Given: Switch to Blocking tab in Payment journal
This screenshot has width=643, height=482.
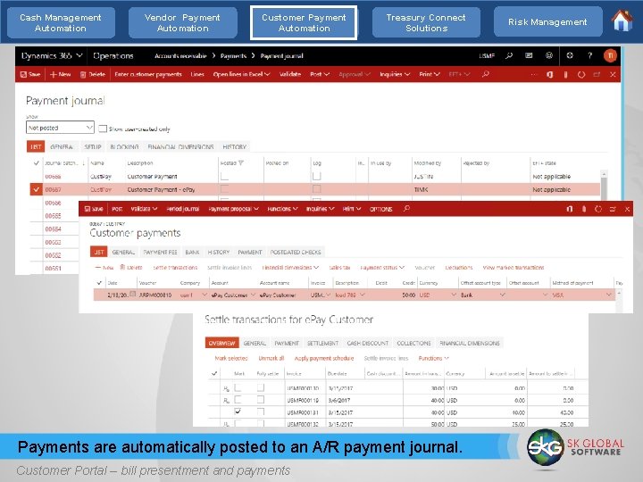Looking at the screenshot, I should 124,146.
